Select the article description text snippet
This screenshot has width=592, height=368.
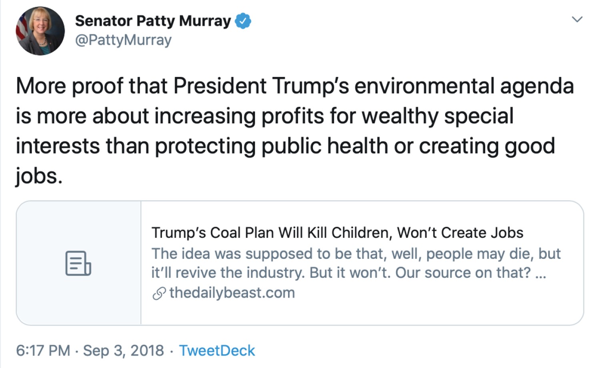coord(356,263)
